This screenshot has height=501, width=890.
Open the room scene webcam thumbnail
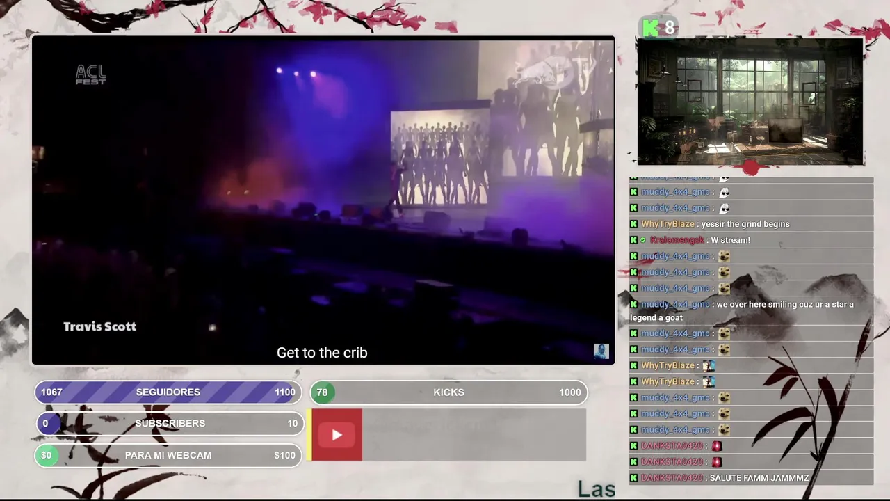click(750, 102)
